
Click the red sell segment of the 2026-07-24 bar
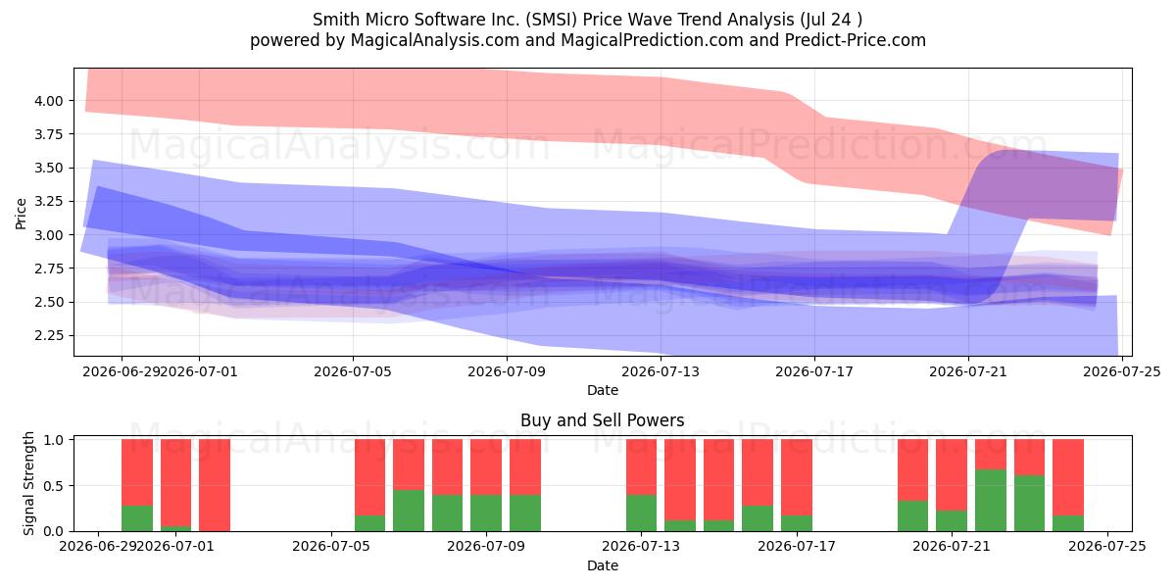[x=1068, y=477]
